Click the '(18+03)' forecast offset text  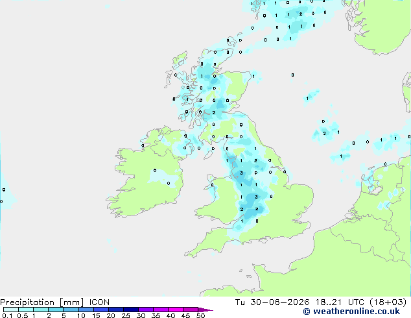388,302
